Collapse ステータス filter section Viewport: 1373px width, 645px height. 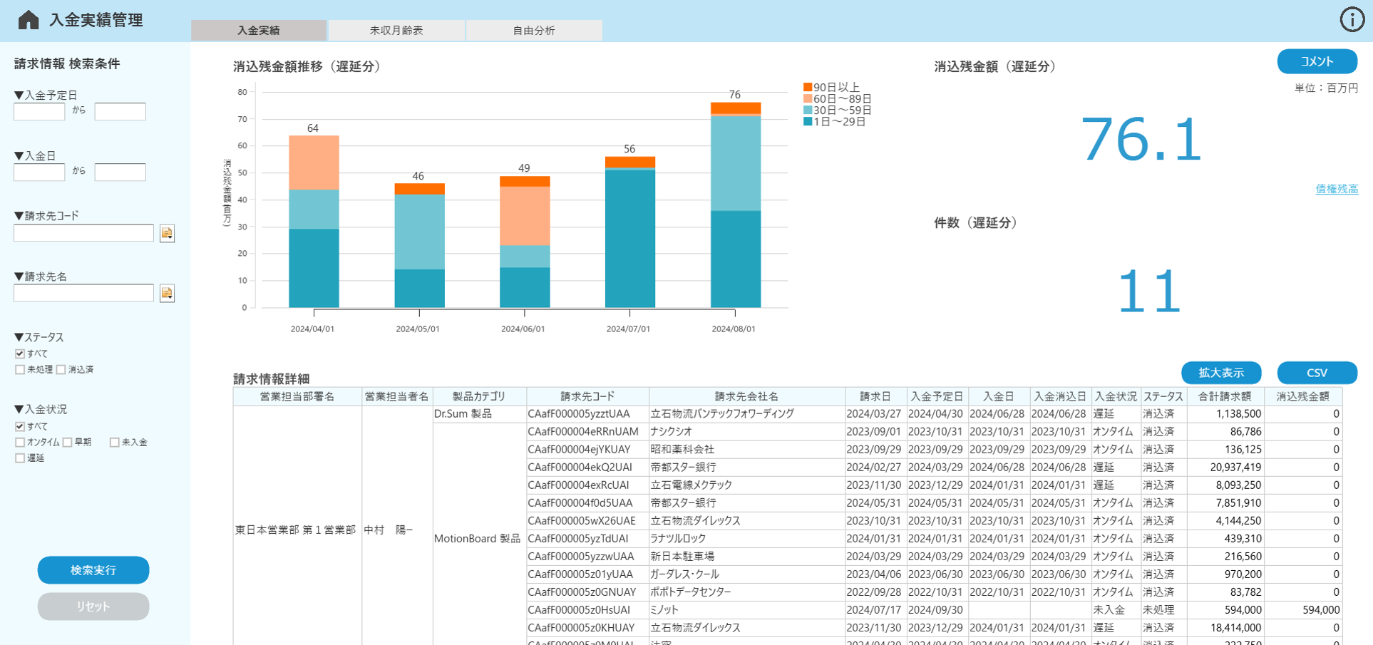coord(19,337)
